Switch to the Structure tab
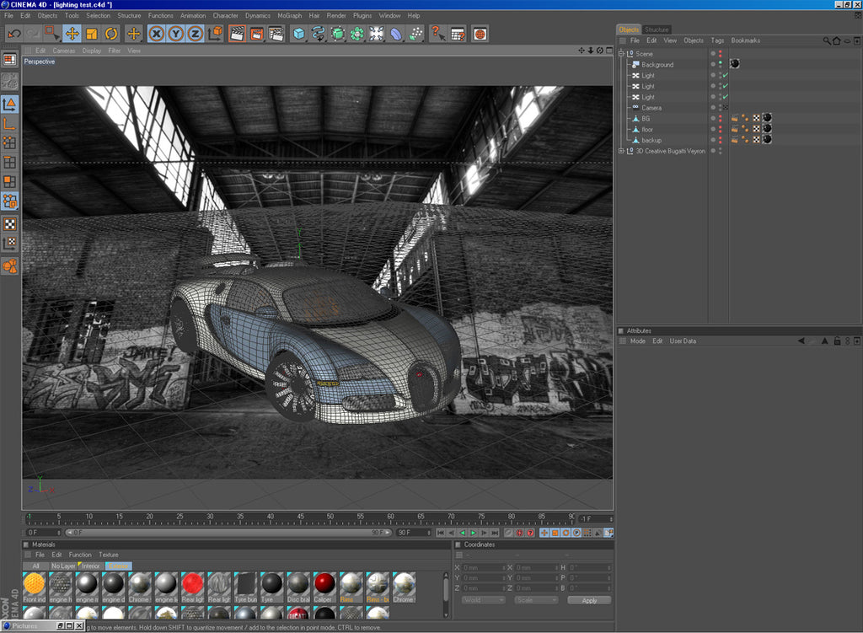863x633 pixels. [x=657, y=28]
